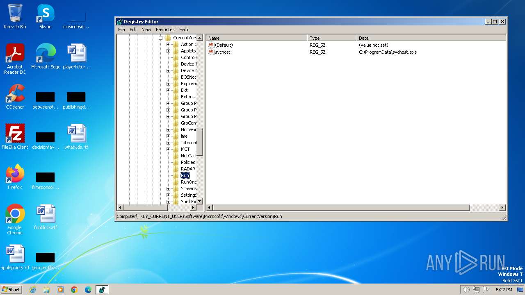Open Edge from the taskbar
Viewport: 525px width, 295px height.
click(88, 290)
